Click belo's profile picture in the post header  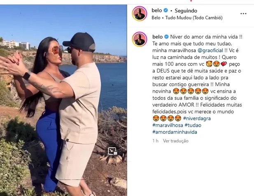pyautogui.click(x=140, y=14)
